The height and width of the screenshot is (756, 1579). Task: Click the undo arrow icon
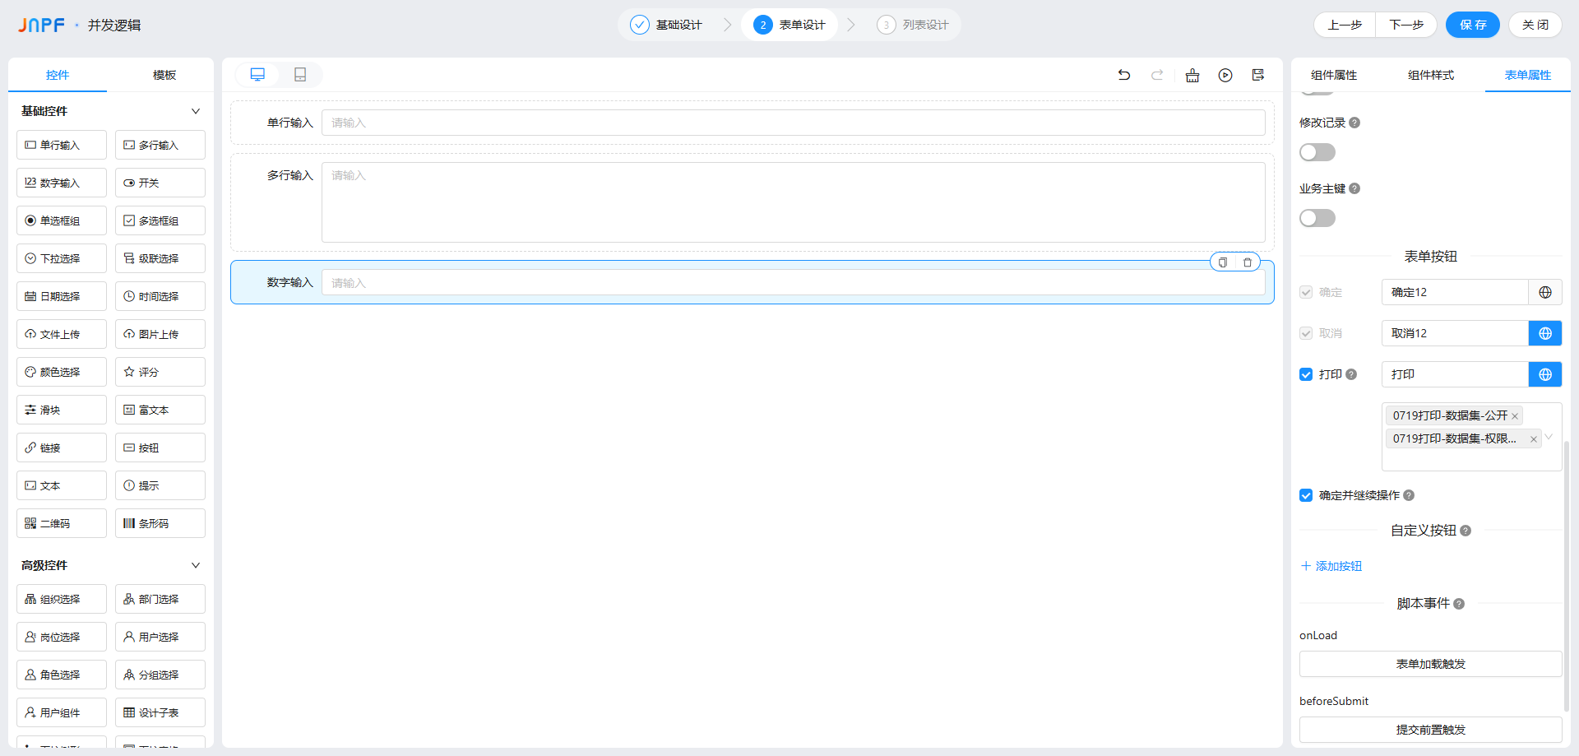tap(1124, 75)
